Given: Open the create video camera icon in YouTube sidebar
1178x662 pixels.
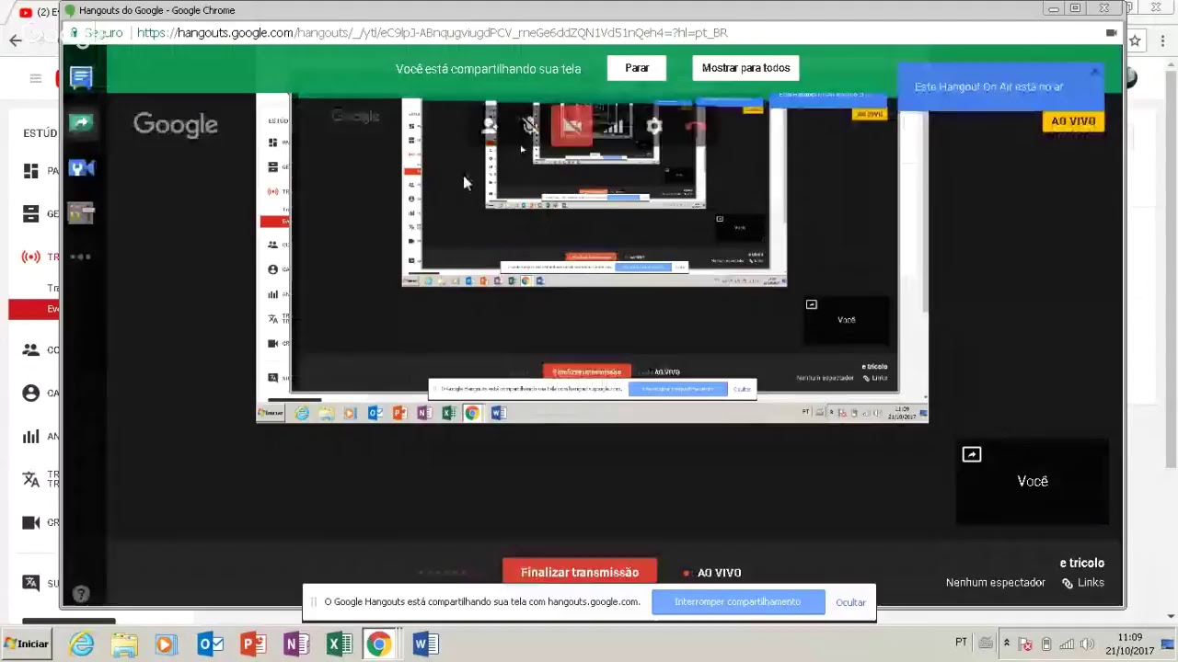Looking at the screenshot, I should [x=30, y=522].
